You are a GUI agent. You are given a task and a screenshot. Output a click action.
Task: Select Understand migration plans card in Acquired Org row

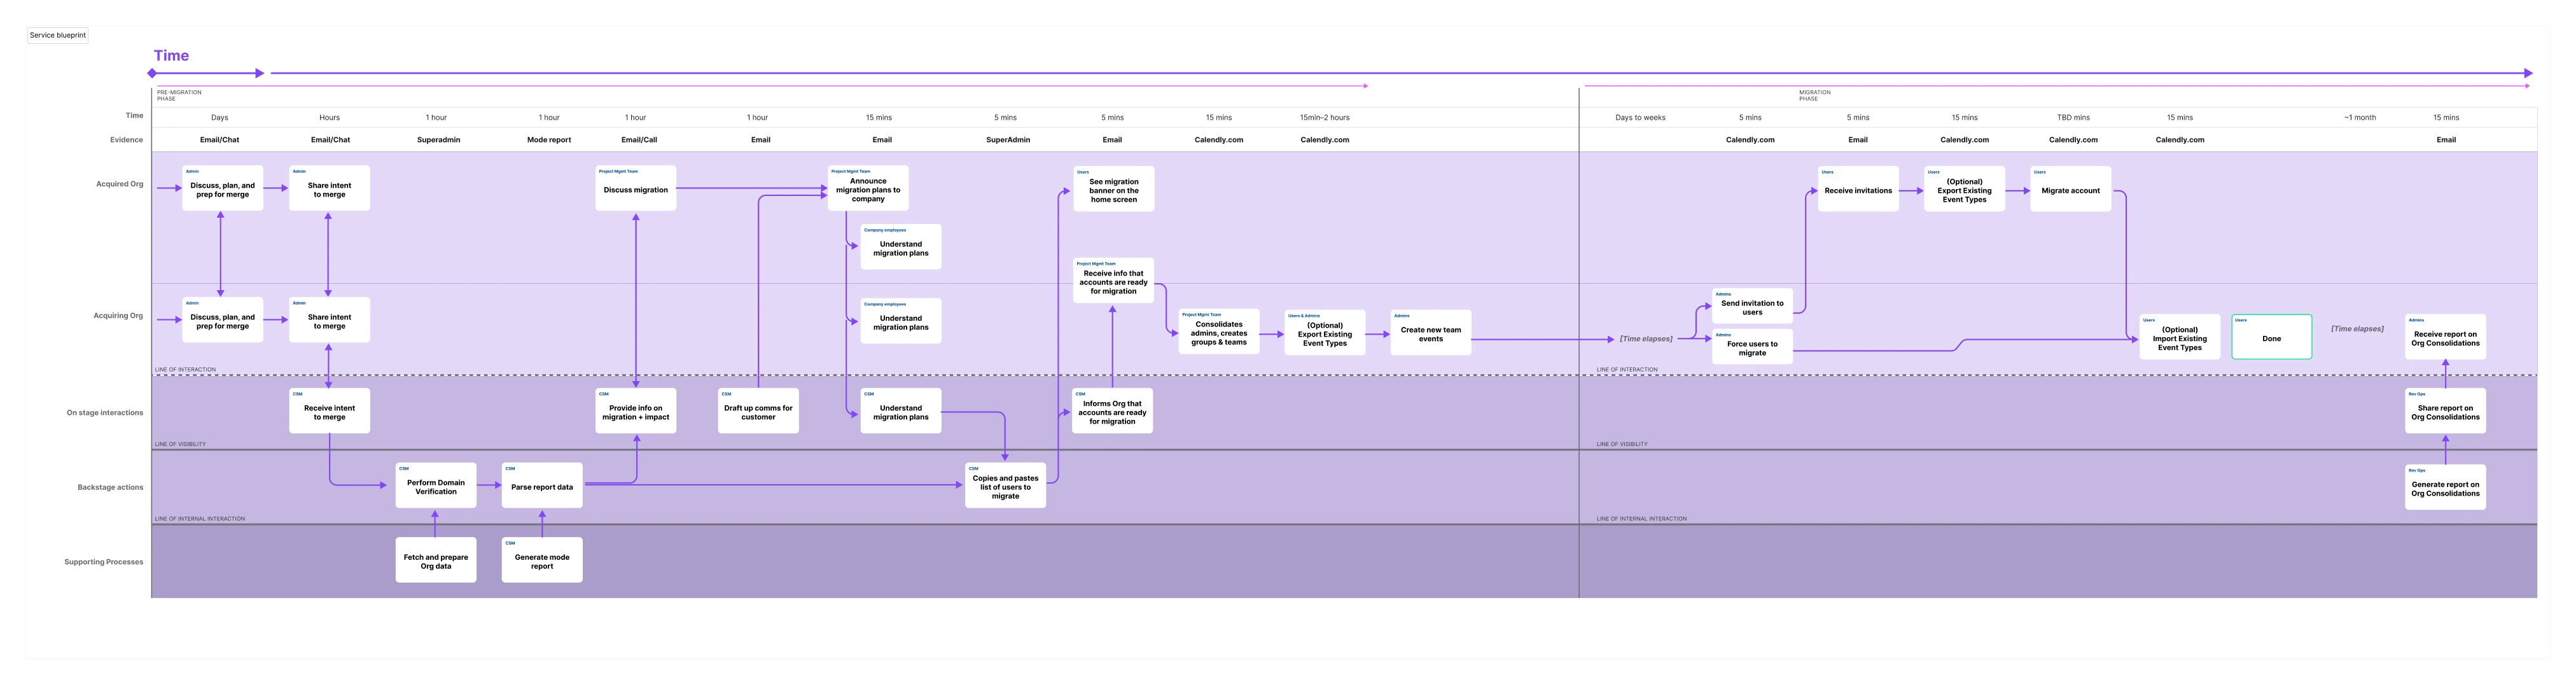click(x=901, y=247)
